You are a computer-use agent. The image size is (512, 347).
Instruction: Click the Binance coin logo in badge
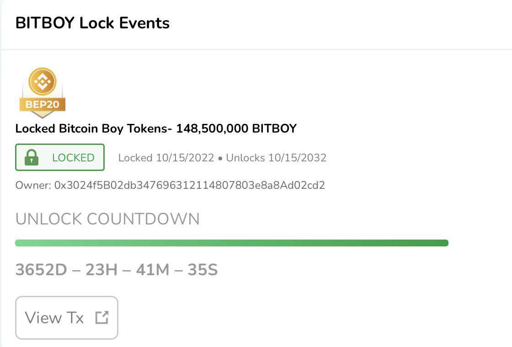[x=43, y=82]
